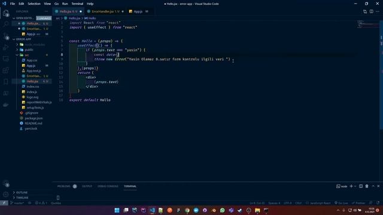Click the Split Terminal icon
The width and height of the screenshot is (383, 215).
coord(361,186)
